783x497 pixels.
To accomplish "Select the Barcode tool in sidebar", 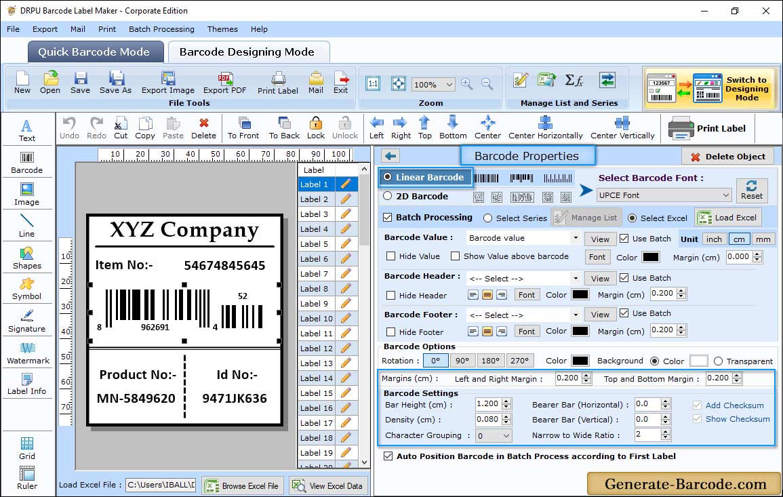I will pos(27,163).
